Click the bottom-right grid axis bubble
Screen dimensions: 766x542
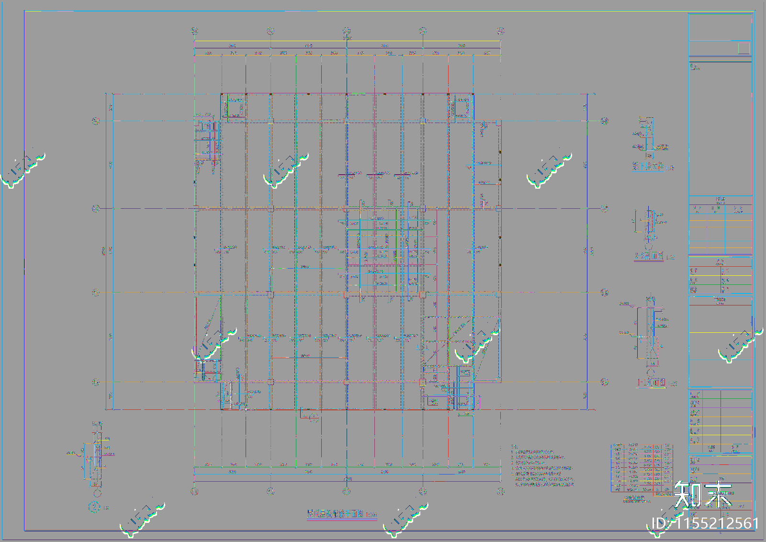tap(501, 491)
